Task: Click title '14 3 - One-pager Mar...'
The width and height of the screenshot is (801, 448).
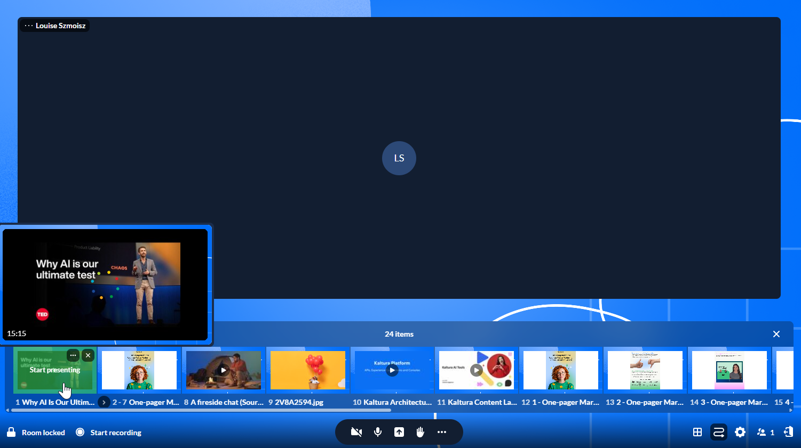Action: [x=729, y=402]
